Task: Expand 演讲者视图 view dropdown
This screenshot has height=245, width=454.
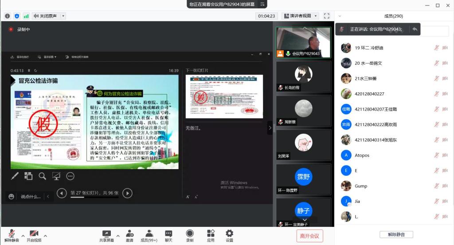Action: coord(301,16)
